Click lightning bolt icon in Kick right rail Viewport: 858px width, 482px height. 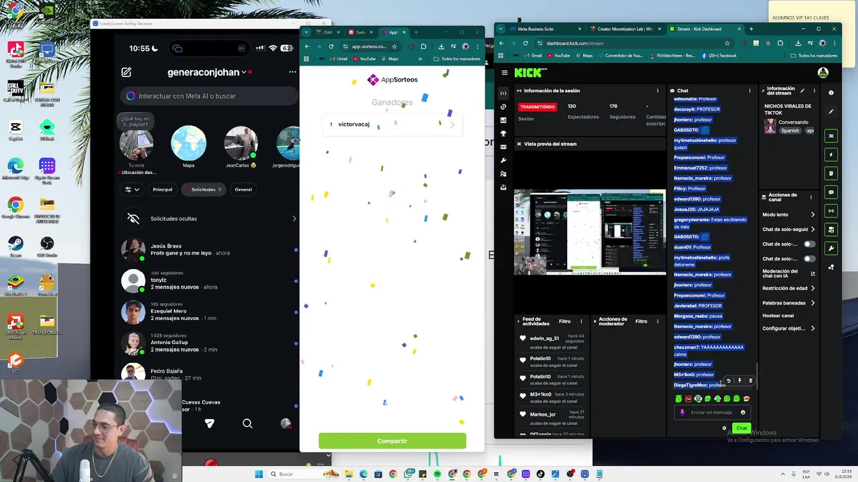pyautogui.click(x=831, y=155)
